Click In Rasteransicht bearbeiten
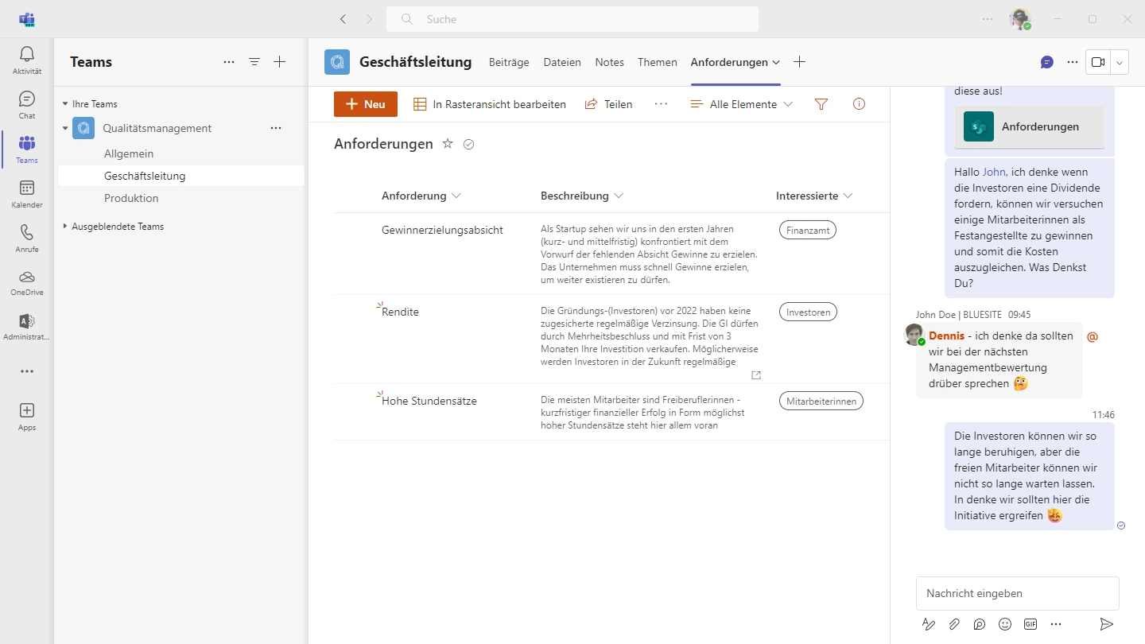Viewport: 1145px width, 644px height. [x=490, y=104]
